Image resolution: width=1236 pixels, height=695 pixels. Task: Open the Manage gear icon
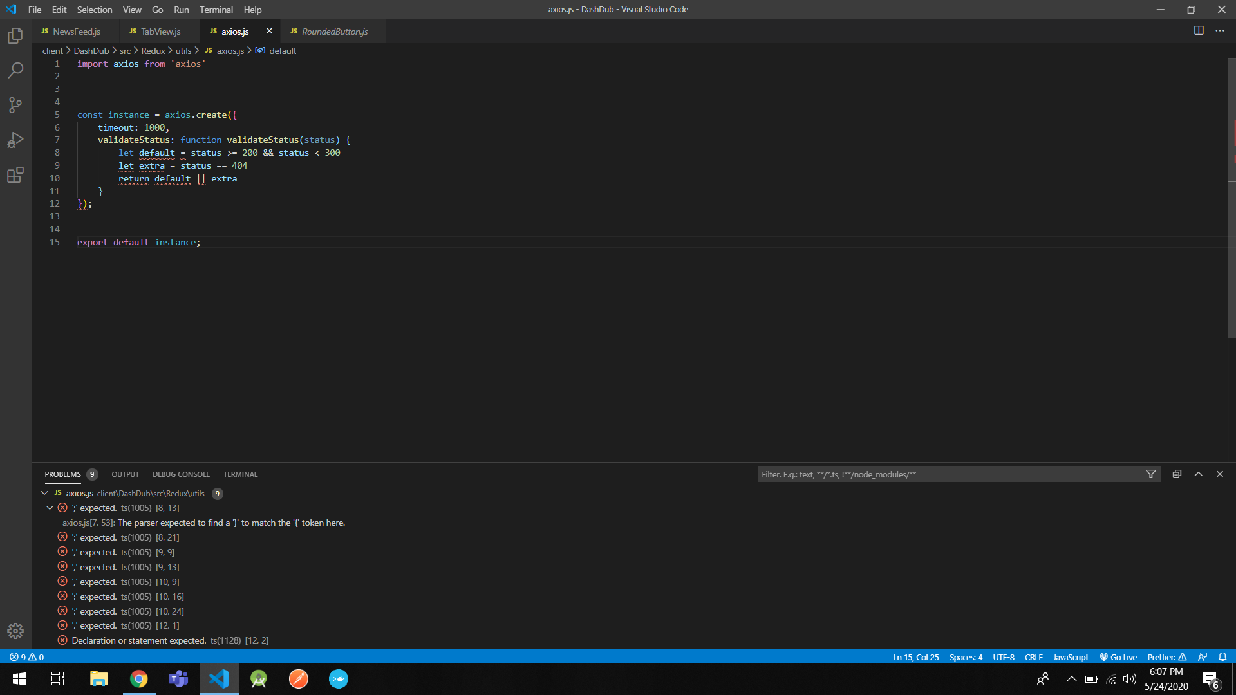[15, 631]
